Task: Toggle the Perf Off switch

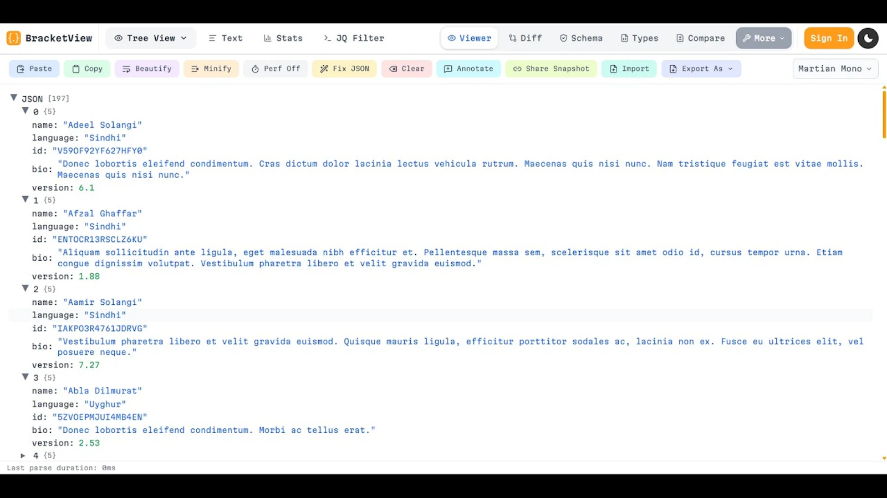Action: tap(276, 69)
